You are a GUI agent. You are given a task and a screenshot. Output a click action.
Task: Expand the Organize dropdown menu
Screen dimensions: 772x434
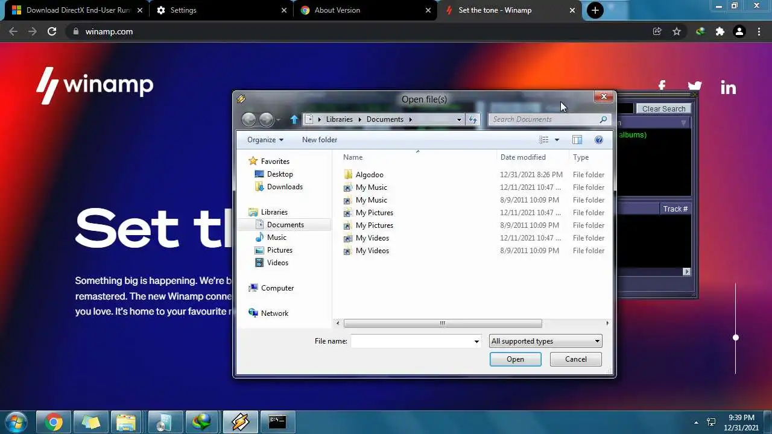[x=265, y=140]
